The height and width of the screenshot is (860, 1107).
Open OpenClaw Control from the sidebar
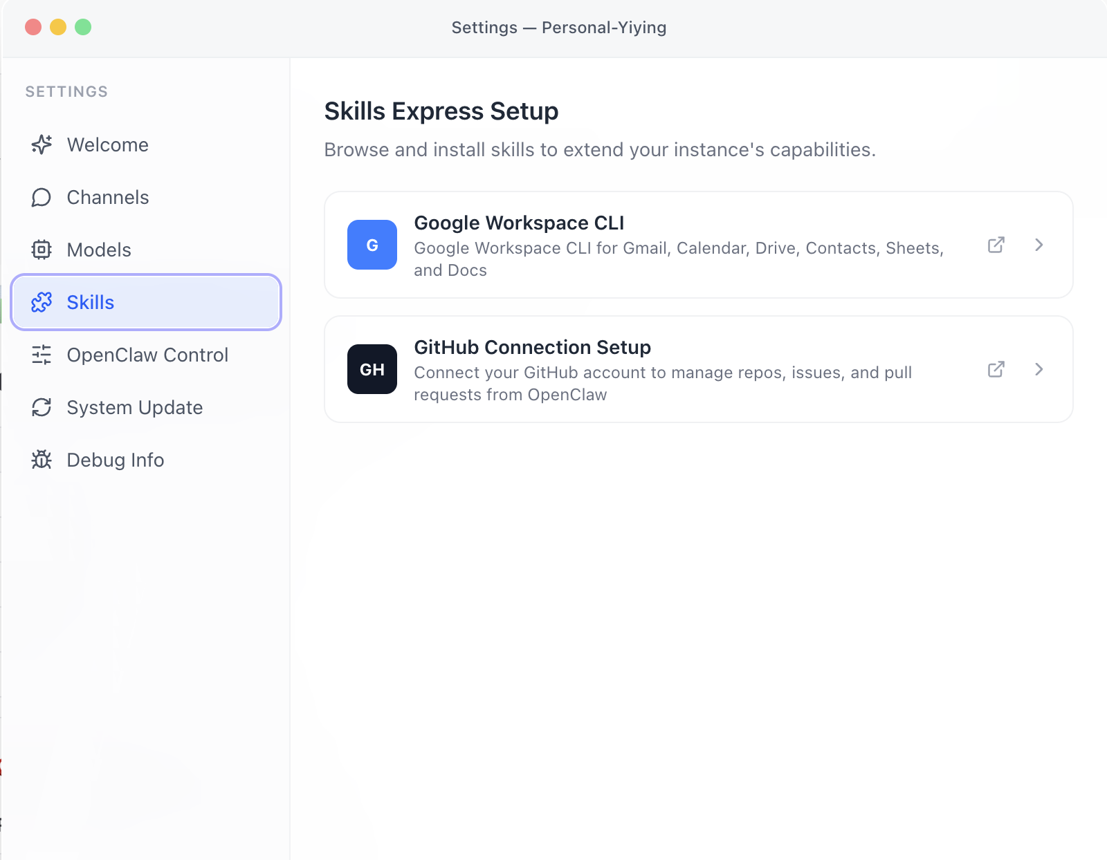pos(147,355)
